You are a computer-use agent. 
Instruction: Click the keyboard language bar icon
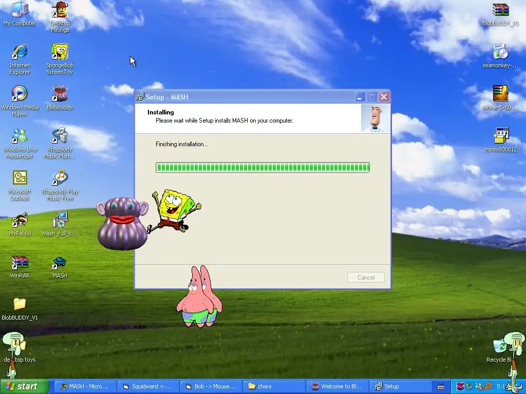coord(441,387)
